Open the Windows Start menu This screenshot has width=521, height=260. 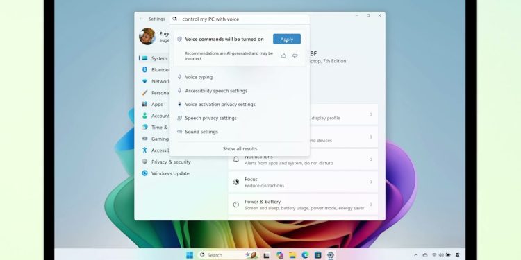(190, 255)
